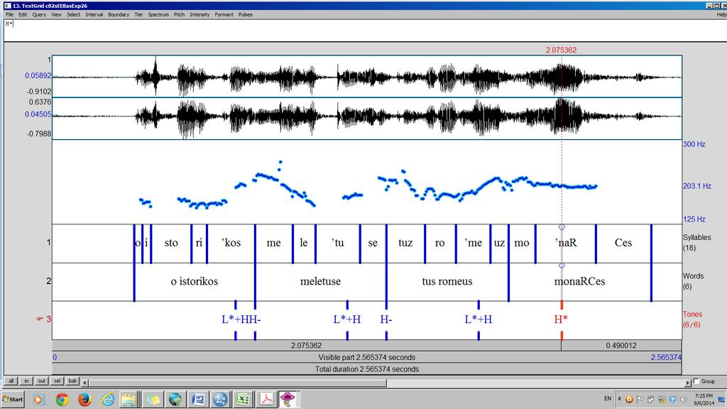Open the Help menu
The image size is (727, 409).
(x=721, y=14)
